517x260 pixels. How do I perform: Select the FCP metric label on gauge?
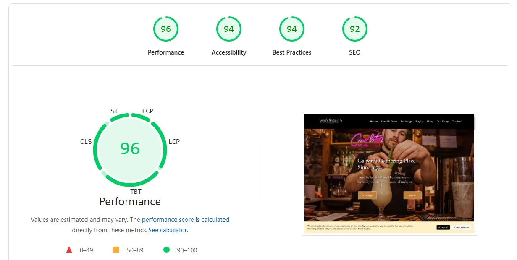coord(148,111)
